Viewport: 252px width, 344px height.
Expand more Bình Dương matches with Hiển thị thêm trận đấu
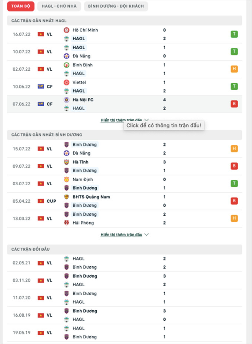click(124, 235)
